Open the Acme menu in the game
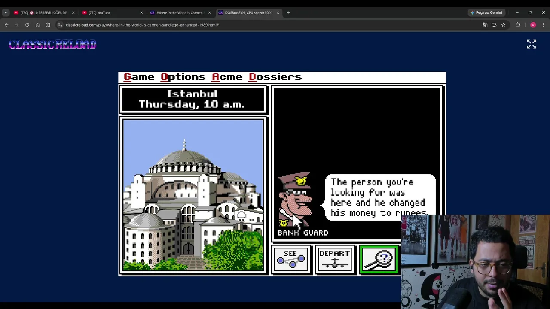 [227, 77]
